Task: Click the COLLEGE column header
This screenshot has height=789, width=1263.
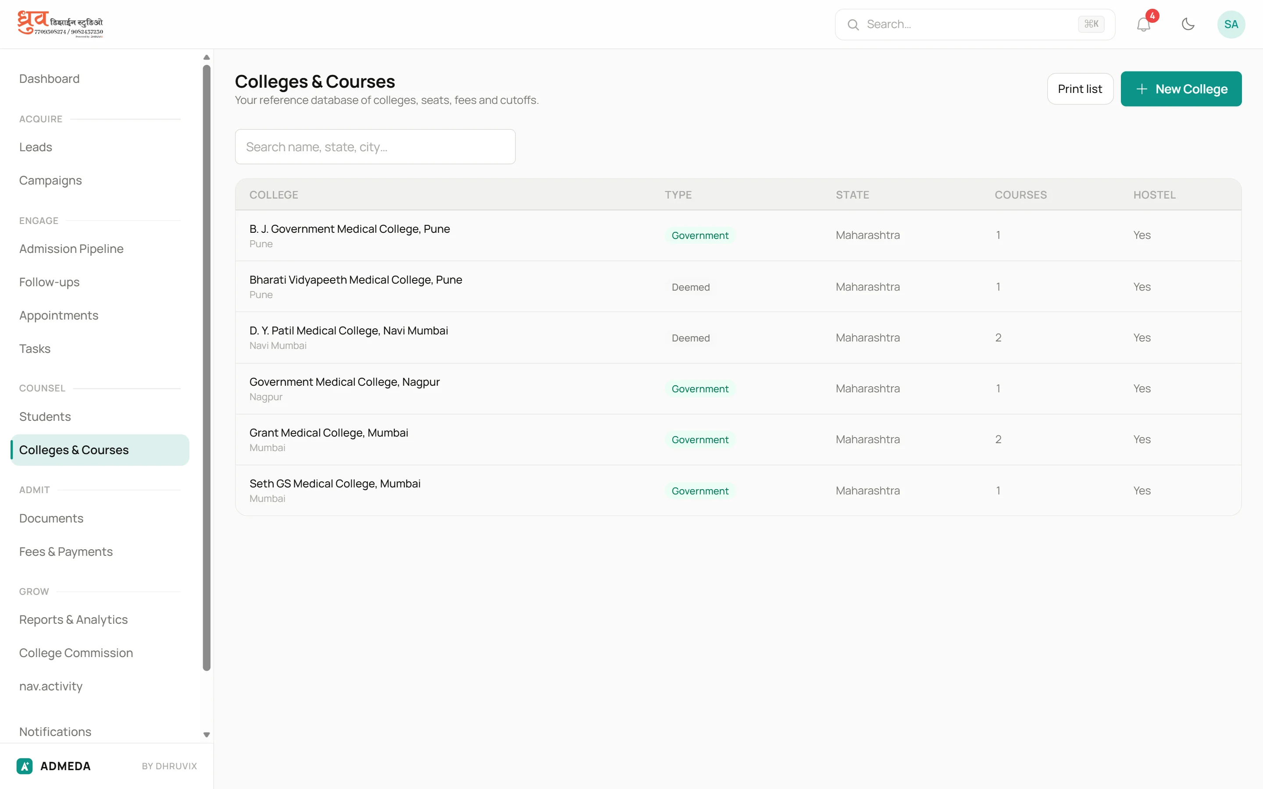Action: [x=274, y=195]
